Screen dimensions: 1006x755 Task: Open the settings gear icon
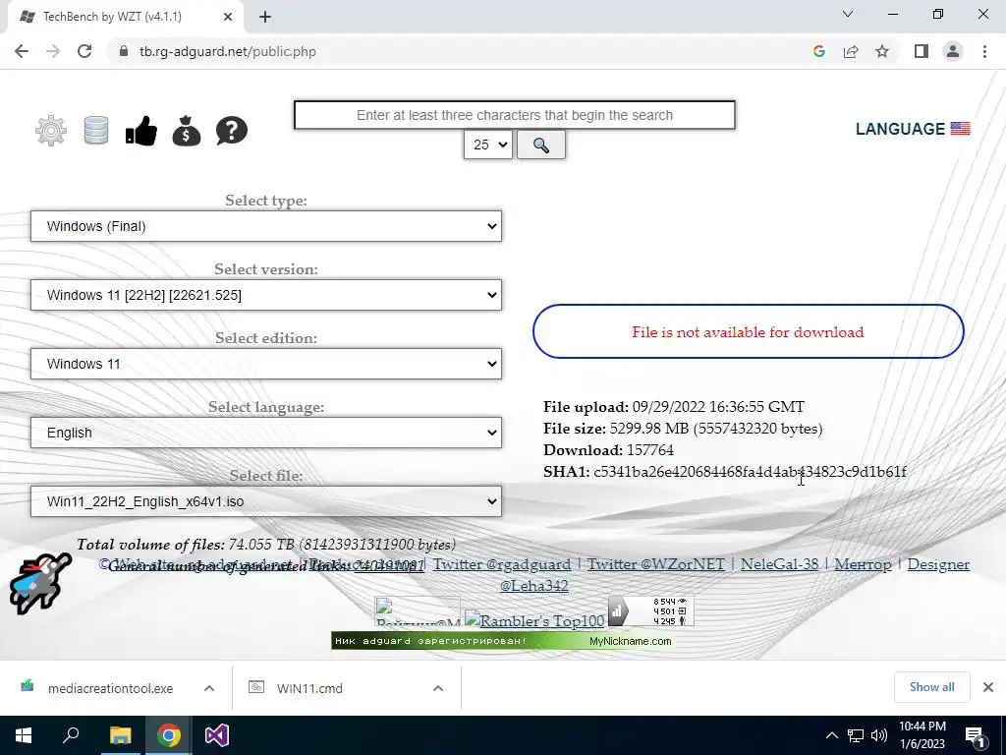[x=51, y=131]
